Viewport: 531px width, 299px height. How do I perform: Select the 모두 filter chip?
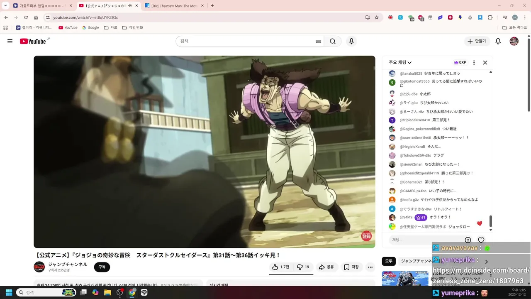click(x=389, y=261)
